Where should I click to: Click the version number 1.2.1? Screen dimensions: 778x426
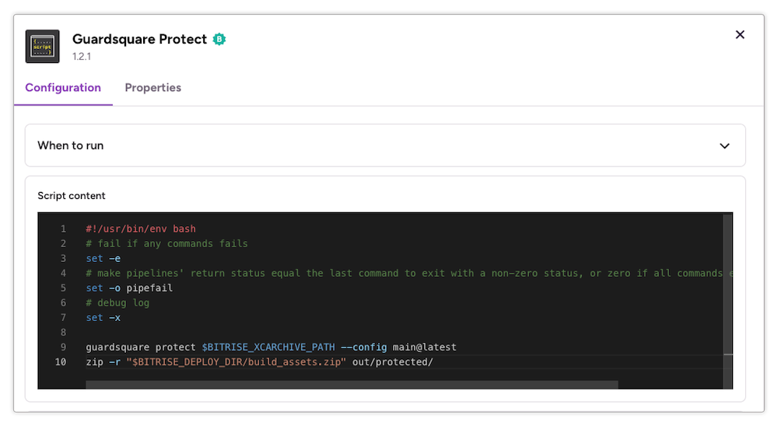click(x=82, y=57)
